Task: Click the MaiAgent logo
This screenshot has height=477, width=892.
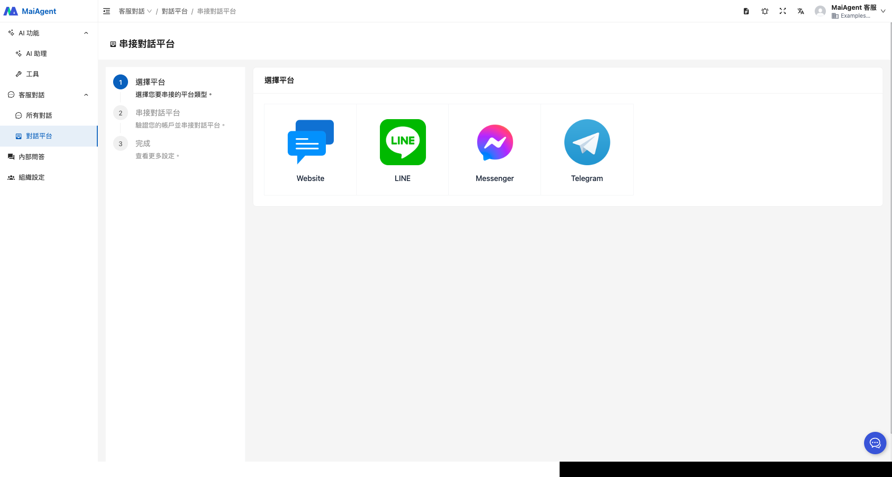Action: click(x=30, y=11)
